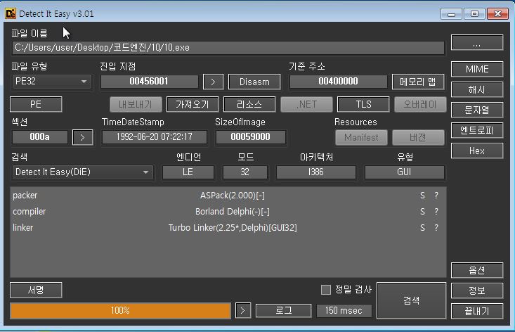Viewport: 515px width, 332px height.
Task: Click the TLS button
Action: pos(363,105)
